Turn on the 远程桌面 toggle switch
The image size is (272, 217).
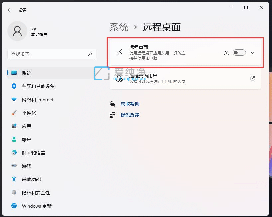239,53
